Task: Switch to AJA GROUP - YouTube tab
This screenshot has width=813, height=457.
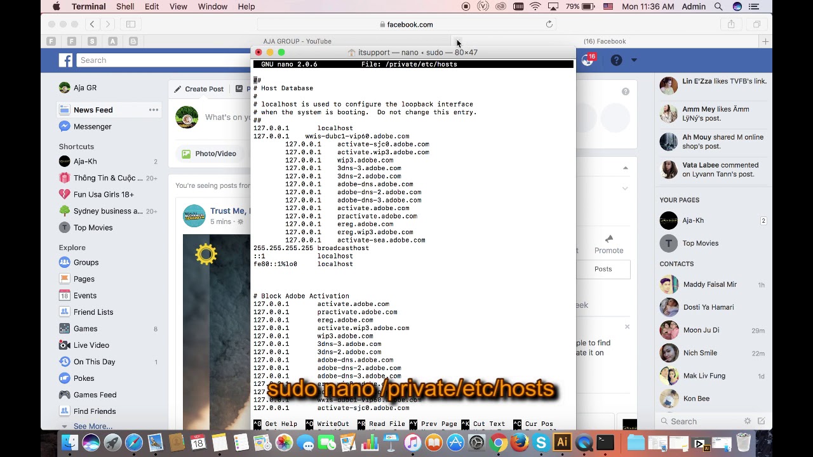Action: [x=297, y=41]
